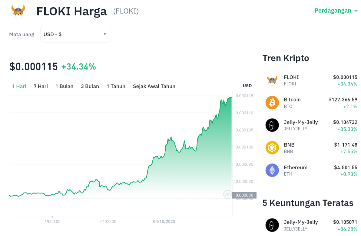The height and width of the screenshot is (236, 361).
Task: Click Jelly-My-Jelly icon under 5 Keuntungan Teratas
Action: point(272,225)
